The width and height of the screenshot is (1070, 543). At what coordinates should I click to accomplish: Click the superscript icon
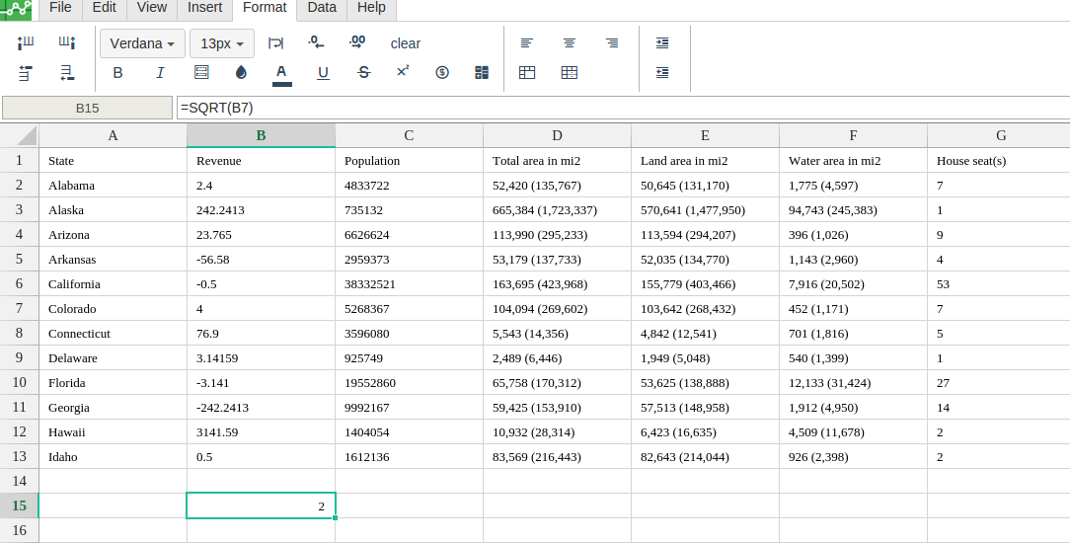click(x=403, y=71)
